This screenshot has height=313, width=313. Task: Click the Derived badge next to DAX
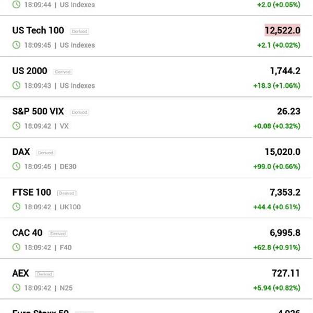pyautogui.click(x=45, y=153)
